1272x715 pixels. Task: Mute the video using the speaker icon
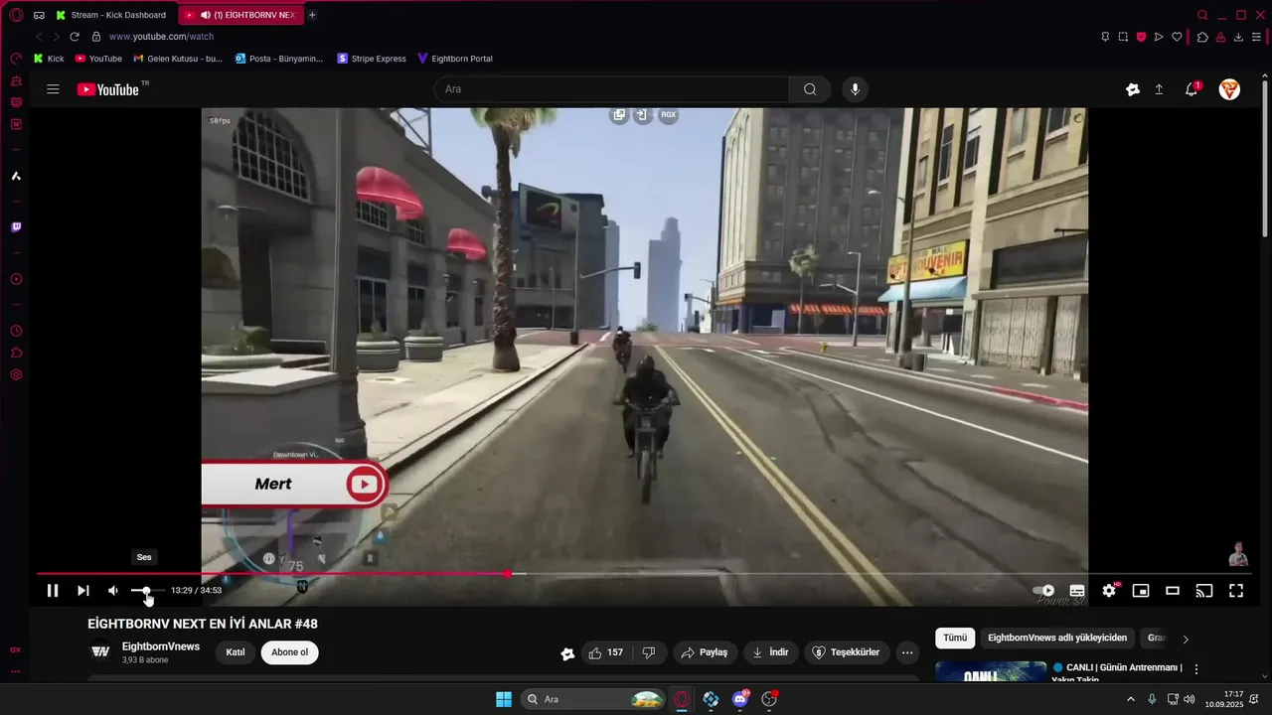[113, 591]
